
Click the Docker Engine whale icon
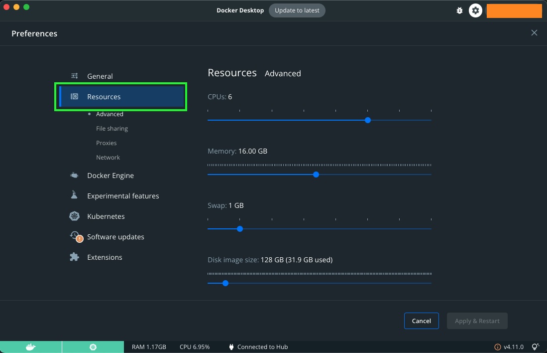pos(74,175)
